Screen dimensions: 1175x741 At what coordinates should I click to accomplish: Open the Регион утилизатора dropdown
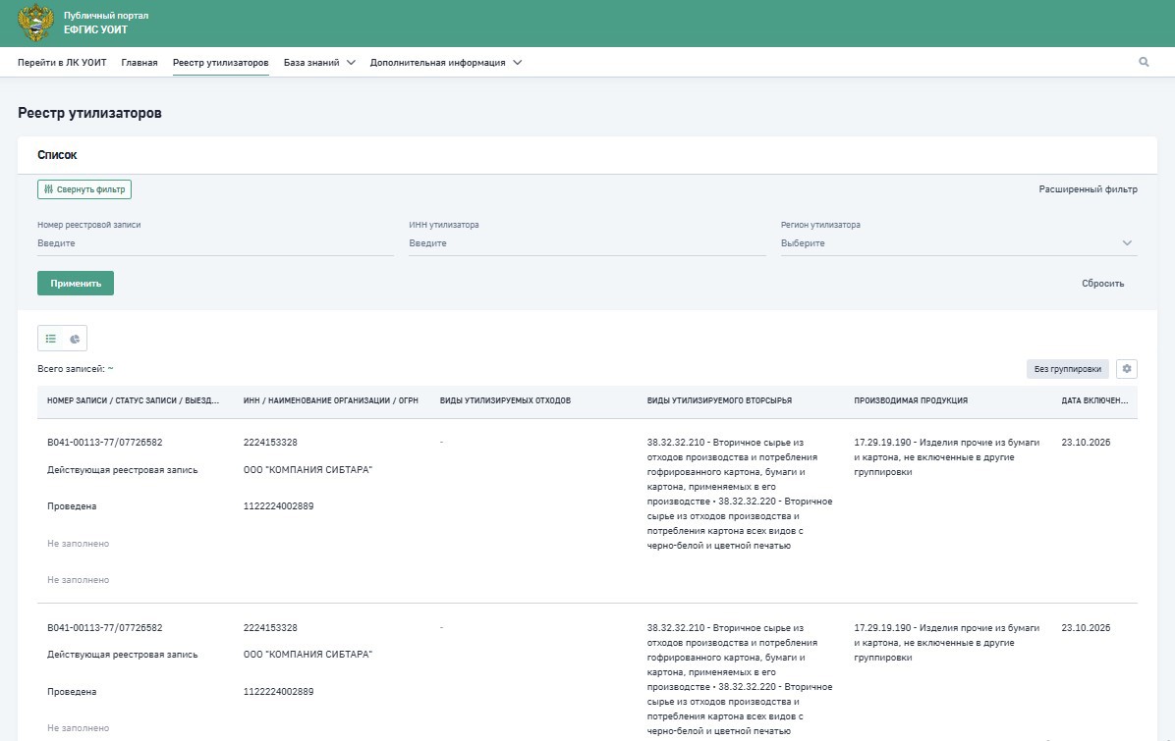pyautogui.click(x=959, y=243)
